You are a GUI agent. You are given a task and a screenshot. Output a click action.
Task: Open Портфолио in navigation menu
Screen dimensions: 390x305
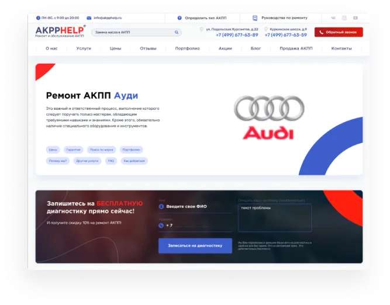point(187,48)
